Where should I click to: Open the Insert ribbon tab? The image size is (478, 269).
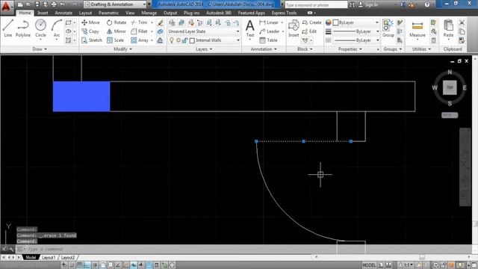[43, 13]
